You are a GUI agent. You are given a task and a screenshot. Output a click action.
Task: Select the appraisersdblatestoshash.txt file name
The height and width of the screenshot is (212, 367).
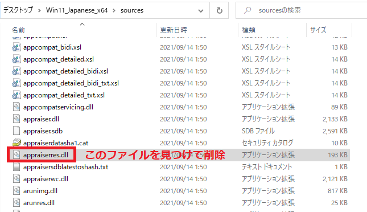click(x=65, y=167)
